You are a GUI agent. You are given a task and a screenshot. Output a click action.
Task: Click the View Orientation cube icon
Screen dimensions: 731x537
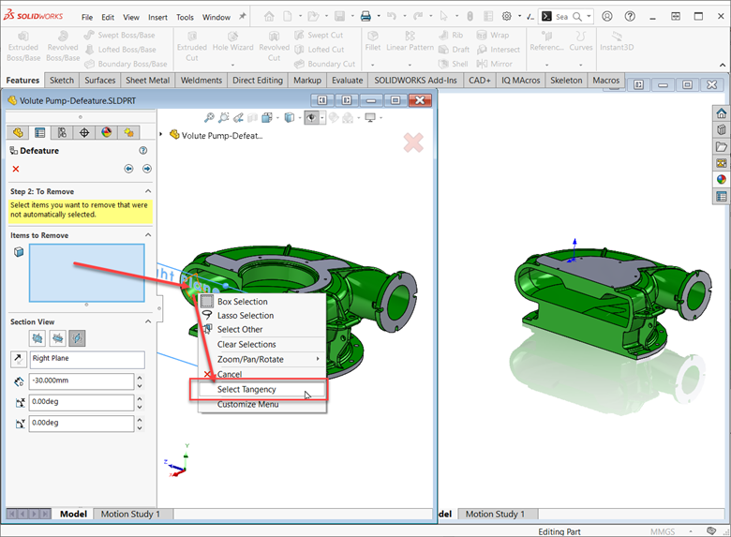267,117
